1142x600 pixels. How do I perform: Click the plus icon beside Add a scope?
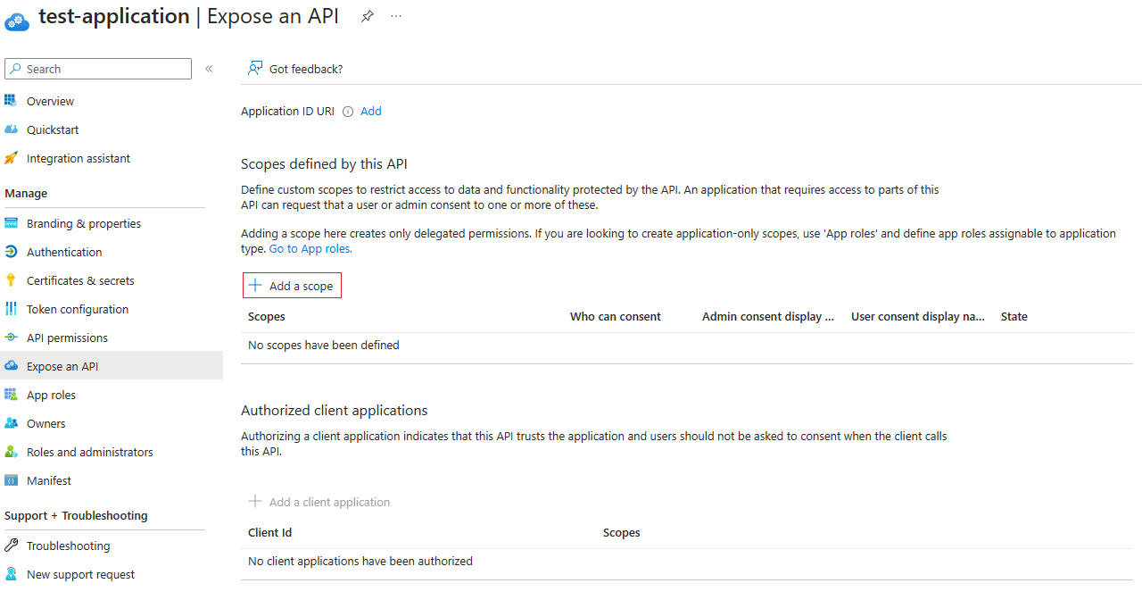255,286
